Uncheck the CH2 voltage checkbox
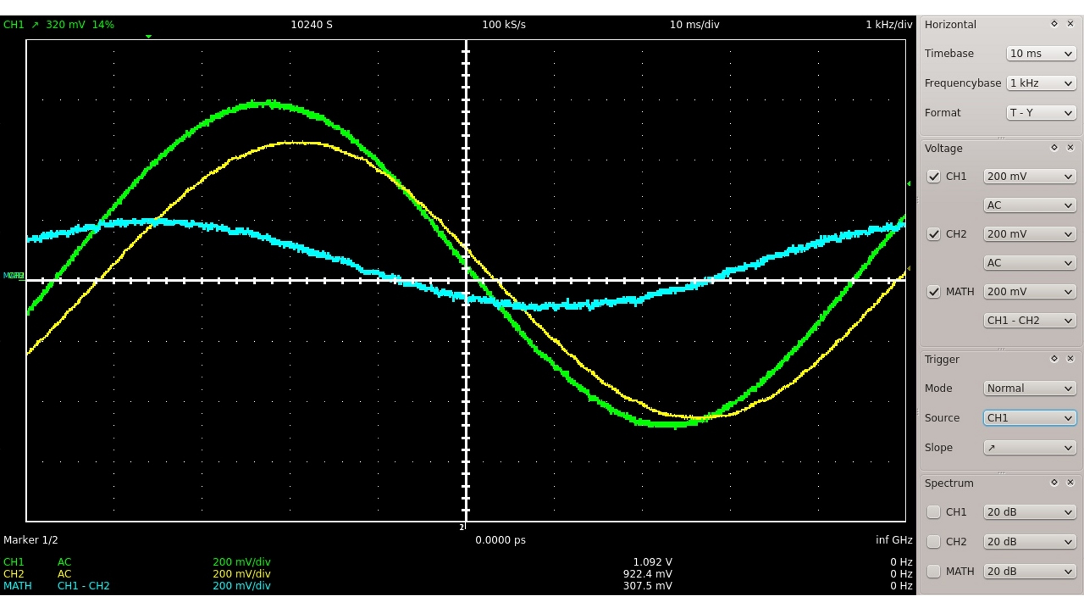Screen dimensions: 1084x610 933,234
